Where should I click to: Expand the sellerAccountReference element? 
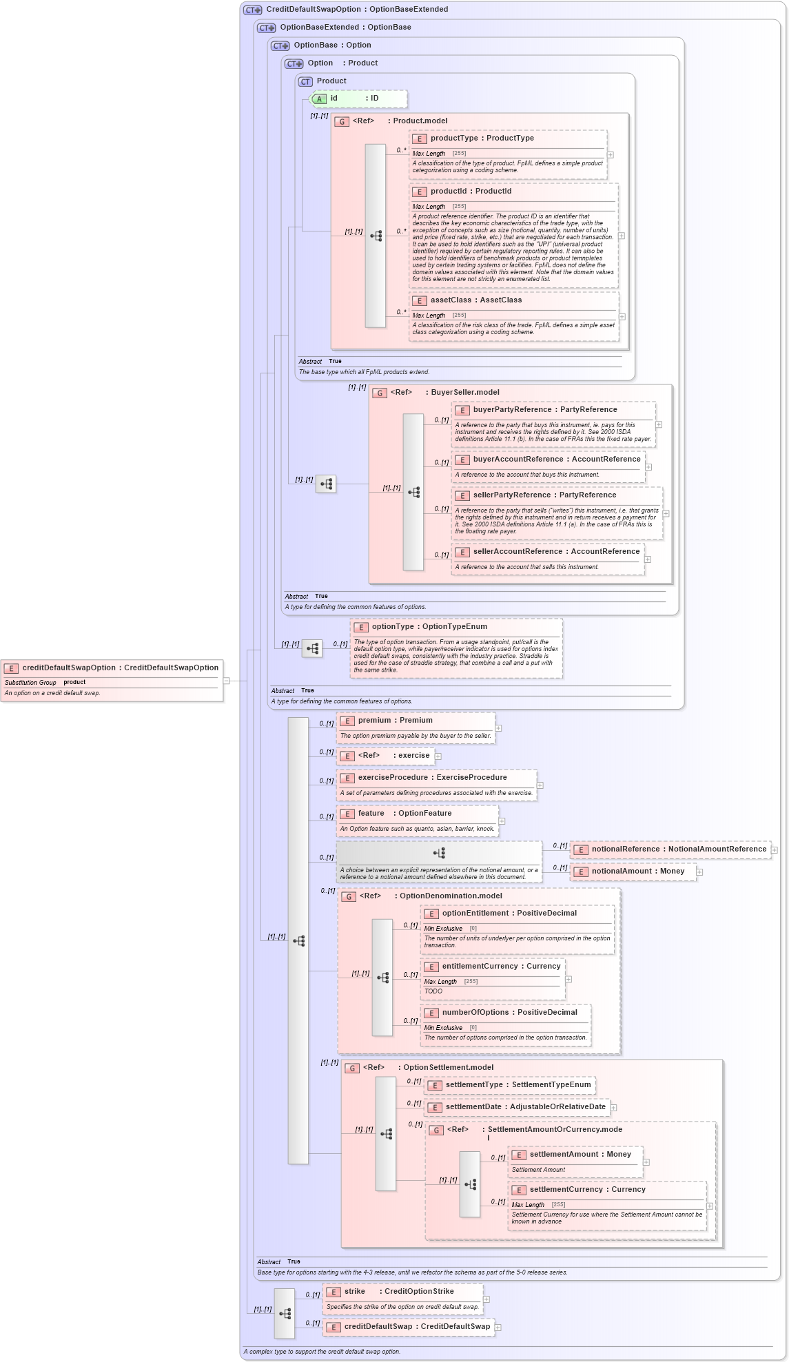click(648, 559)
